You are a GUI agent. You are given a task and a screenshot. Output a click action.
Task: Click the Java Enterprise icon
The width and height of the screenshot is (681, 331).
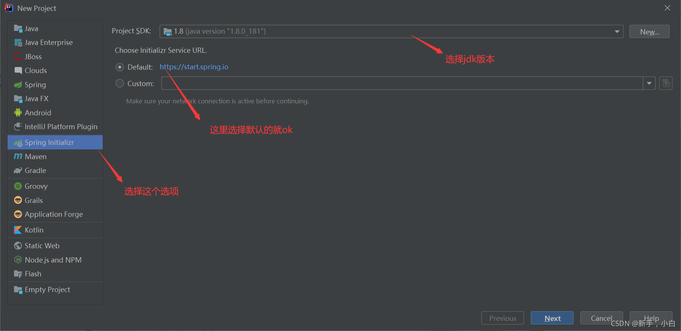18,43
